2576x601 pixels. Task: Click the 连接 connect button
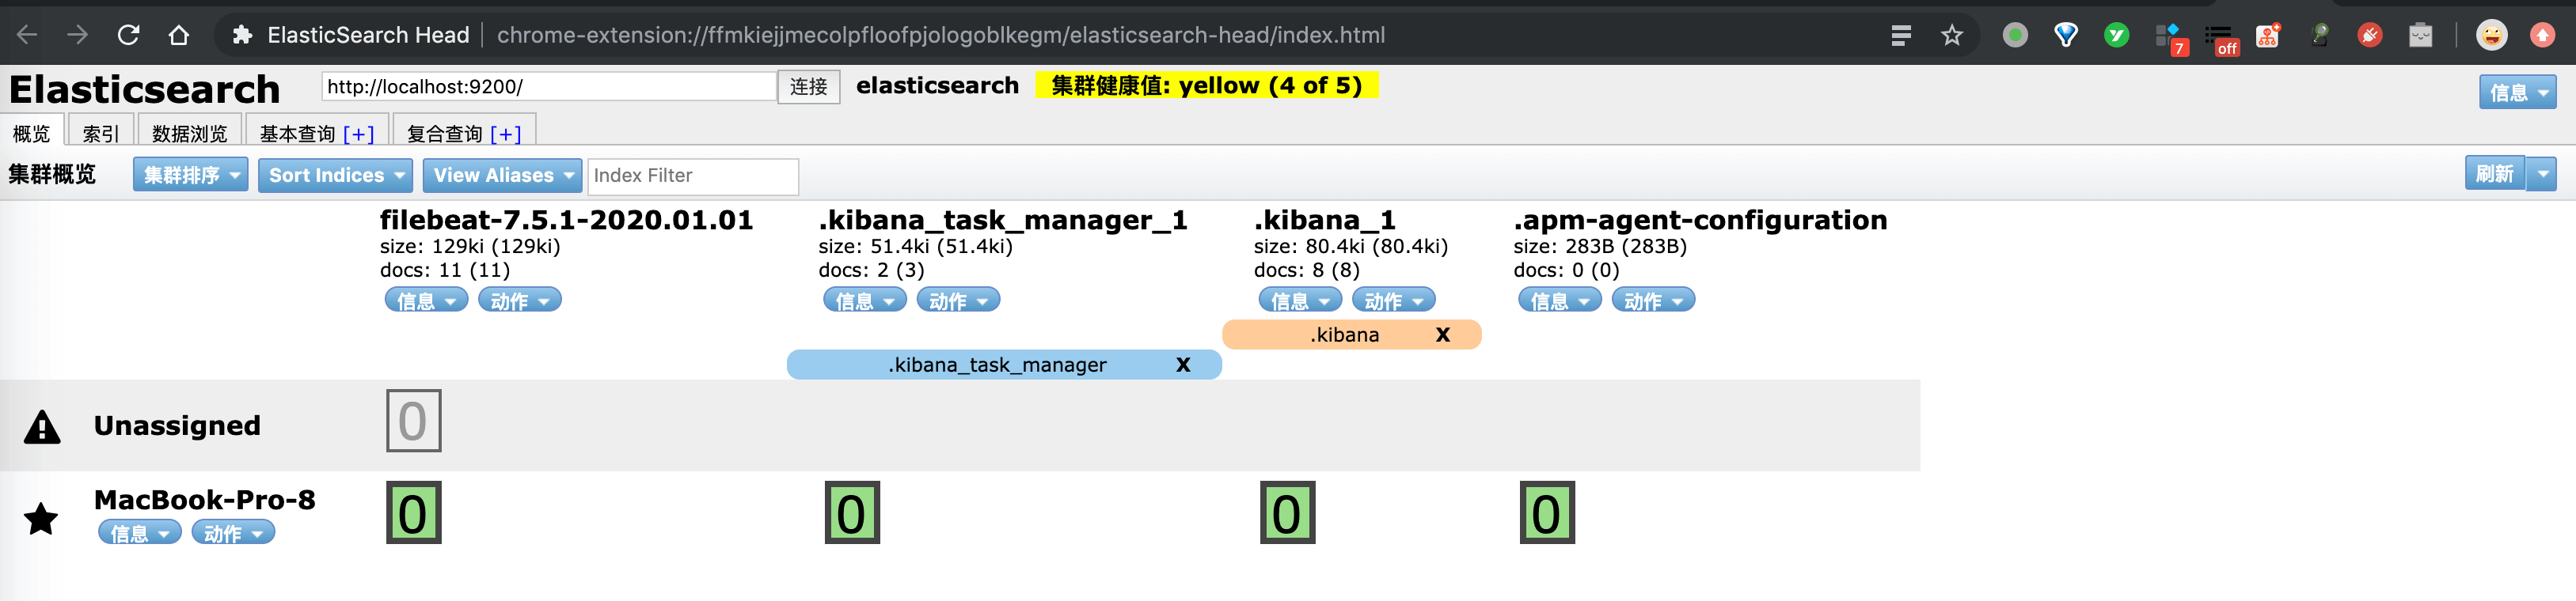808,86
